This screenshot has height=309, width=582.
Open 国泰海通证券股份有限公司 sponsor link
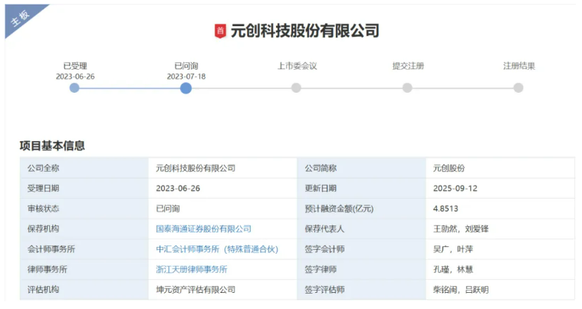203,228
